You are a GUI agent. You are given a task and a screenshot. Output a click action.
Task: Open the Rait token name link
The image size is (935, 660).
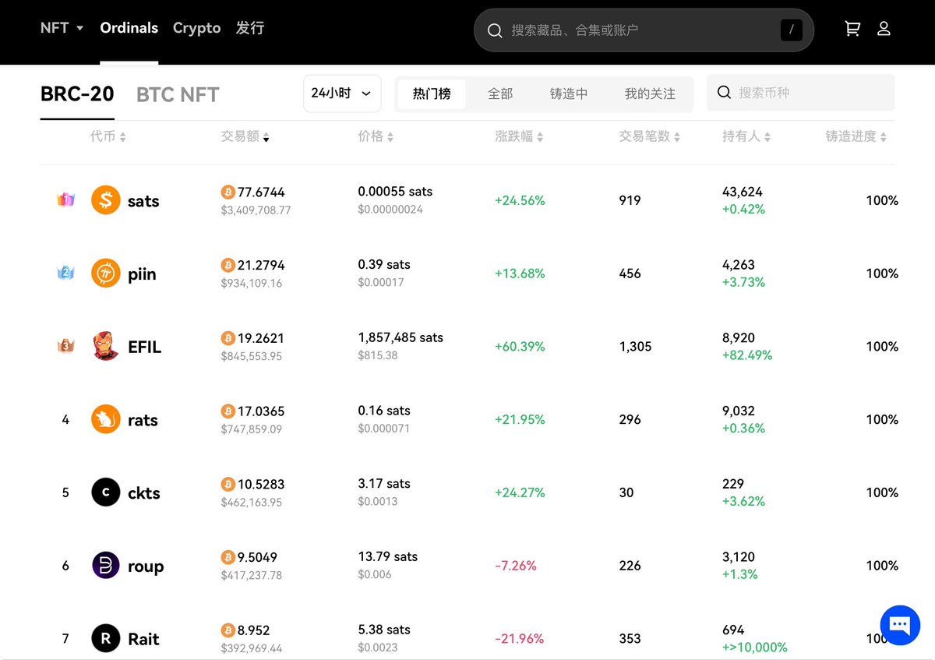tap(143, 639)
